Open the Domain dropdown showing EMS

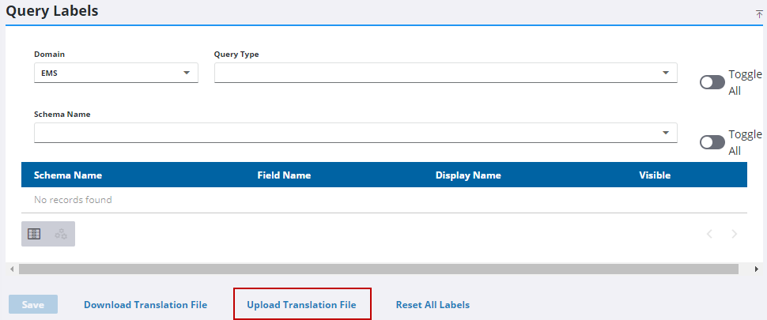(x=115, y=73)
